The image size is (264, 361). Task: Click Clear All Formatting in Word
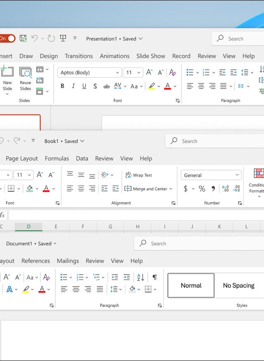tap(47, 277)
